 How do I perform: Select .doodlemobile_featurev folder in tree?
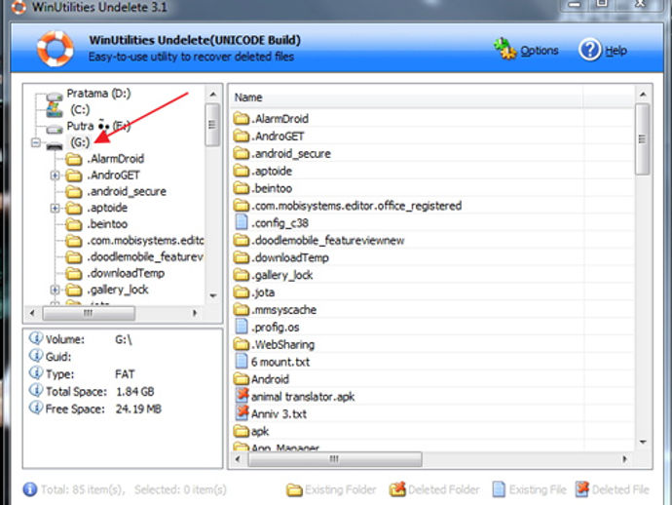[145, 257]
